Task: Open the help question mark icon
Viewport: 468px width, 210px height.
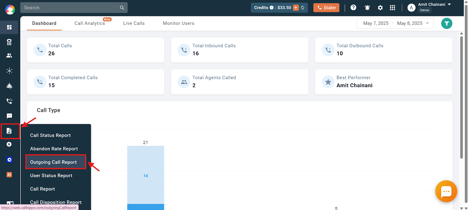Action: (353, 8)
